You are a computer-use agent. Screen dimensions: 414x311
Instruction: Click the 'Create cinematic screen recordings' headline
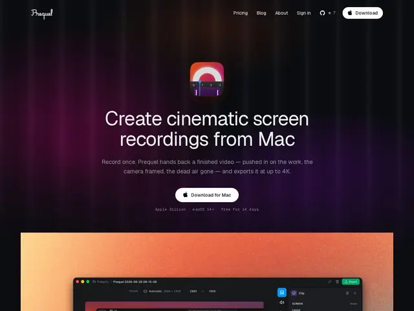click(x=207, y=129)
